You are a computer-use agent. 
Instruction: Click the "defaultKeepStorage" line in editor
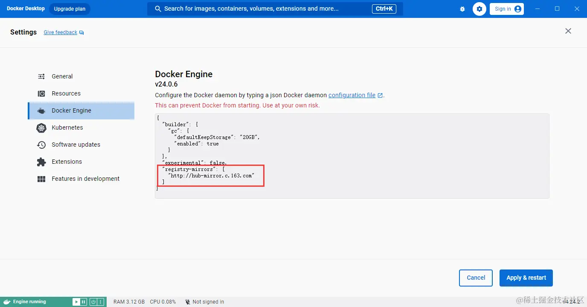pyautogui.click(x=217, y=137)
